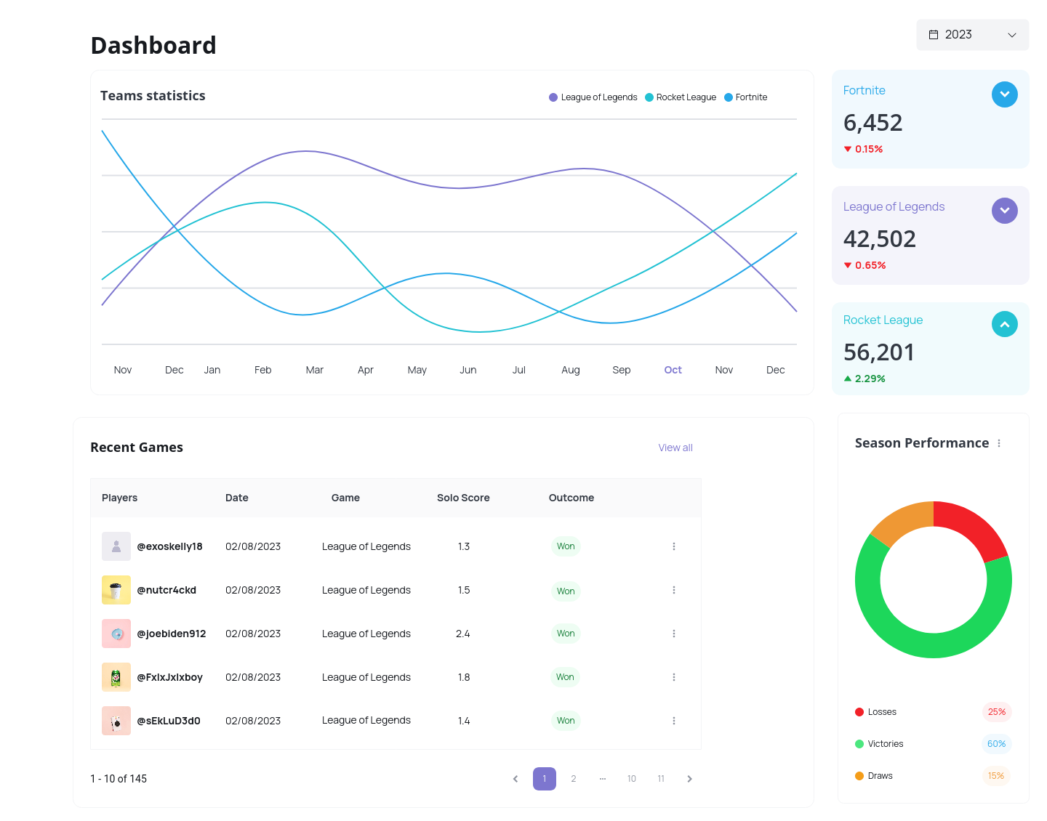Select page 11 in pagination

tap(661, 779)
